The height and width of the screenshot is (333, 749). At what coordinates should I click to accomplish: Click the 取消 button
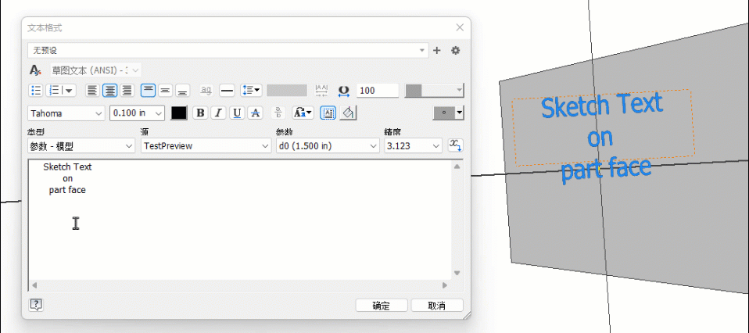pyautogui.click(x=437, y=306)
